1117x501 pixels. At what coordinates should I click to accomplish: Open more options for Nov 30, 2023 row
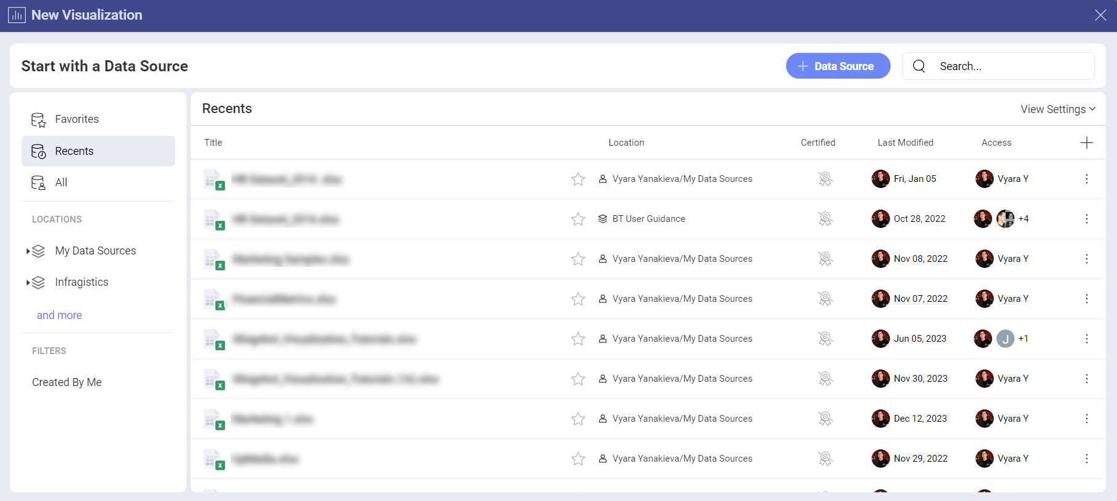[1087, 379]
